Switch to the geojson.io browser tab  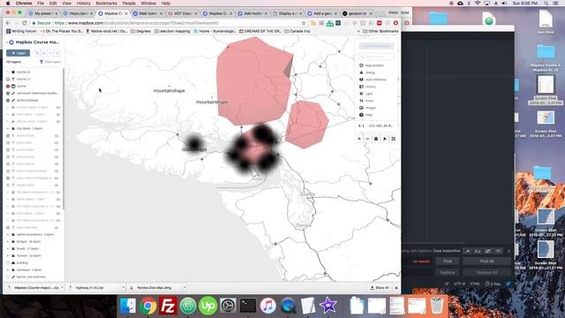click(357, 13)
